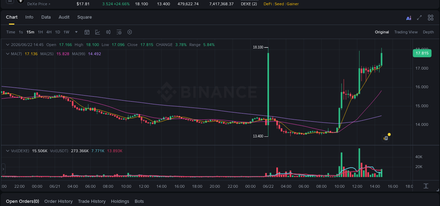Click the favorite star icon at top left

click(10, 1)
